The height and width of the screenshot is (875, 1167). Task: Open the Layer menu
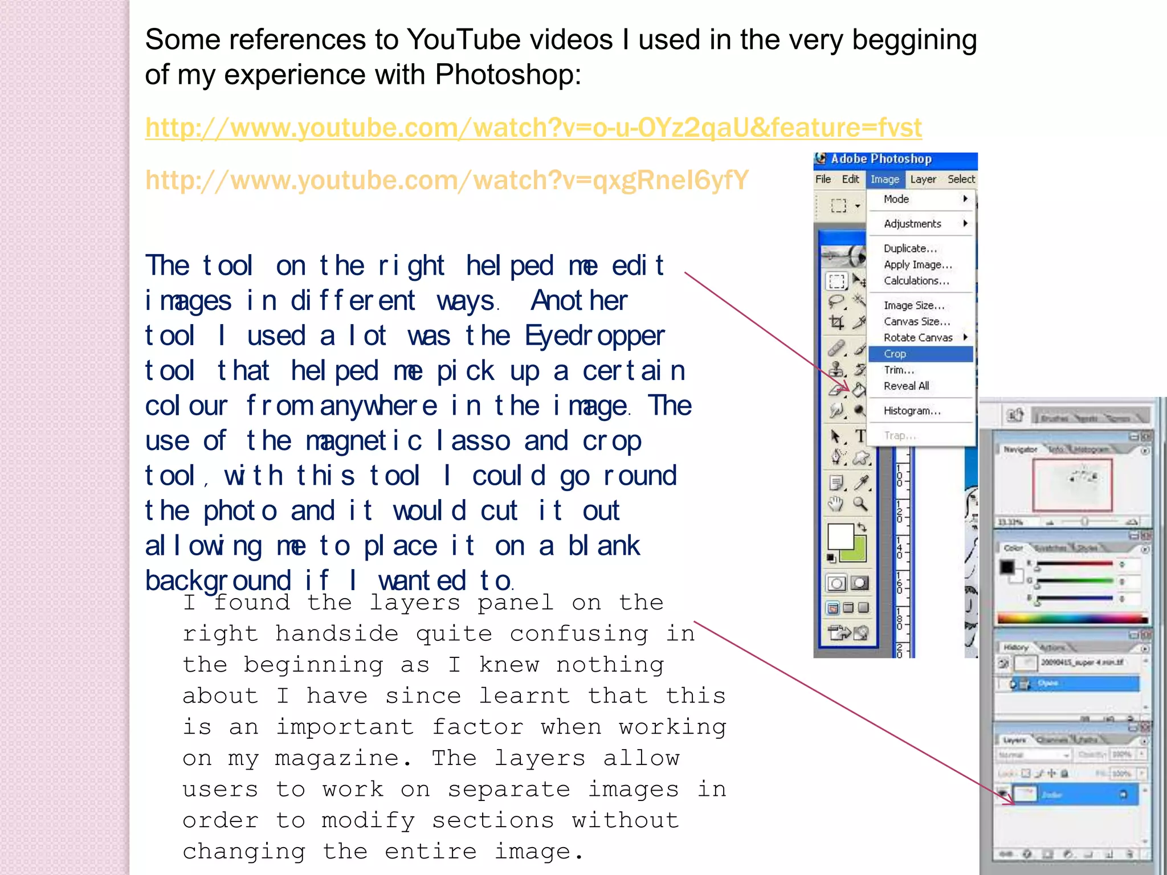(x=923, y=179)
